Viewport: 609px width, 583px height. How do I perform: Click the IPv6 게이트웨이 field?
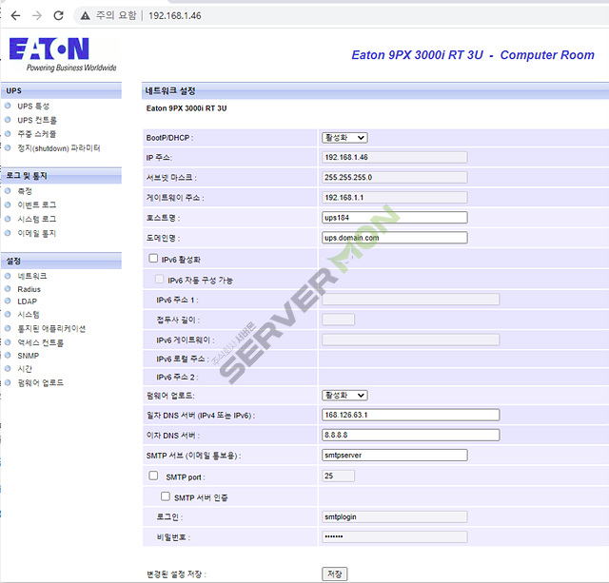(410, 340)
